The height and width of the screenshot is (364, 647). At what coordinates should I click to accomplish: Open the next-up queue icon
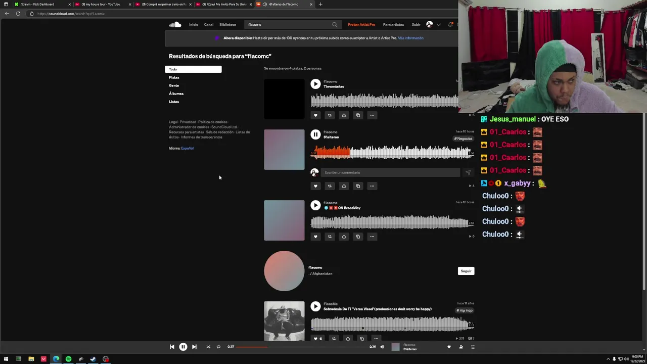coord(473,347)
